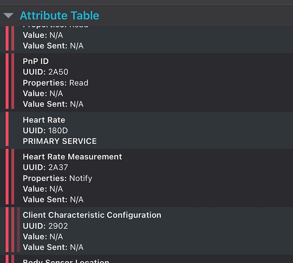This screenshot has height=263, width=293.
Task: Collapse the Attribute Table disclosure triangle
Action: pyautogui.click(x=8, y=15)
